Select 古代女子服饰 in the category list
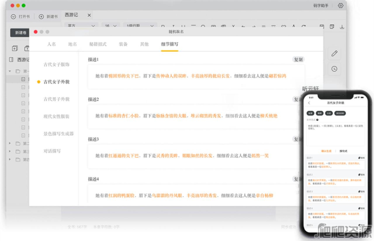The image size is (374, 241). (x=57, y=64)
